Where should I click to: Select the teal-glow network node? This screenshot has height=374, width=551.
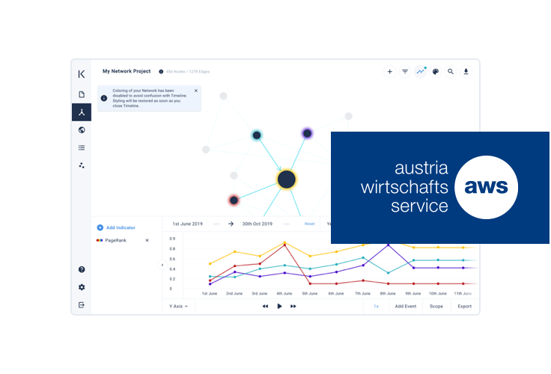coord(257,135)
